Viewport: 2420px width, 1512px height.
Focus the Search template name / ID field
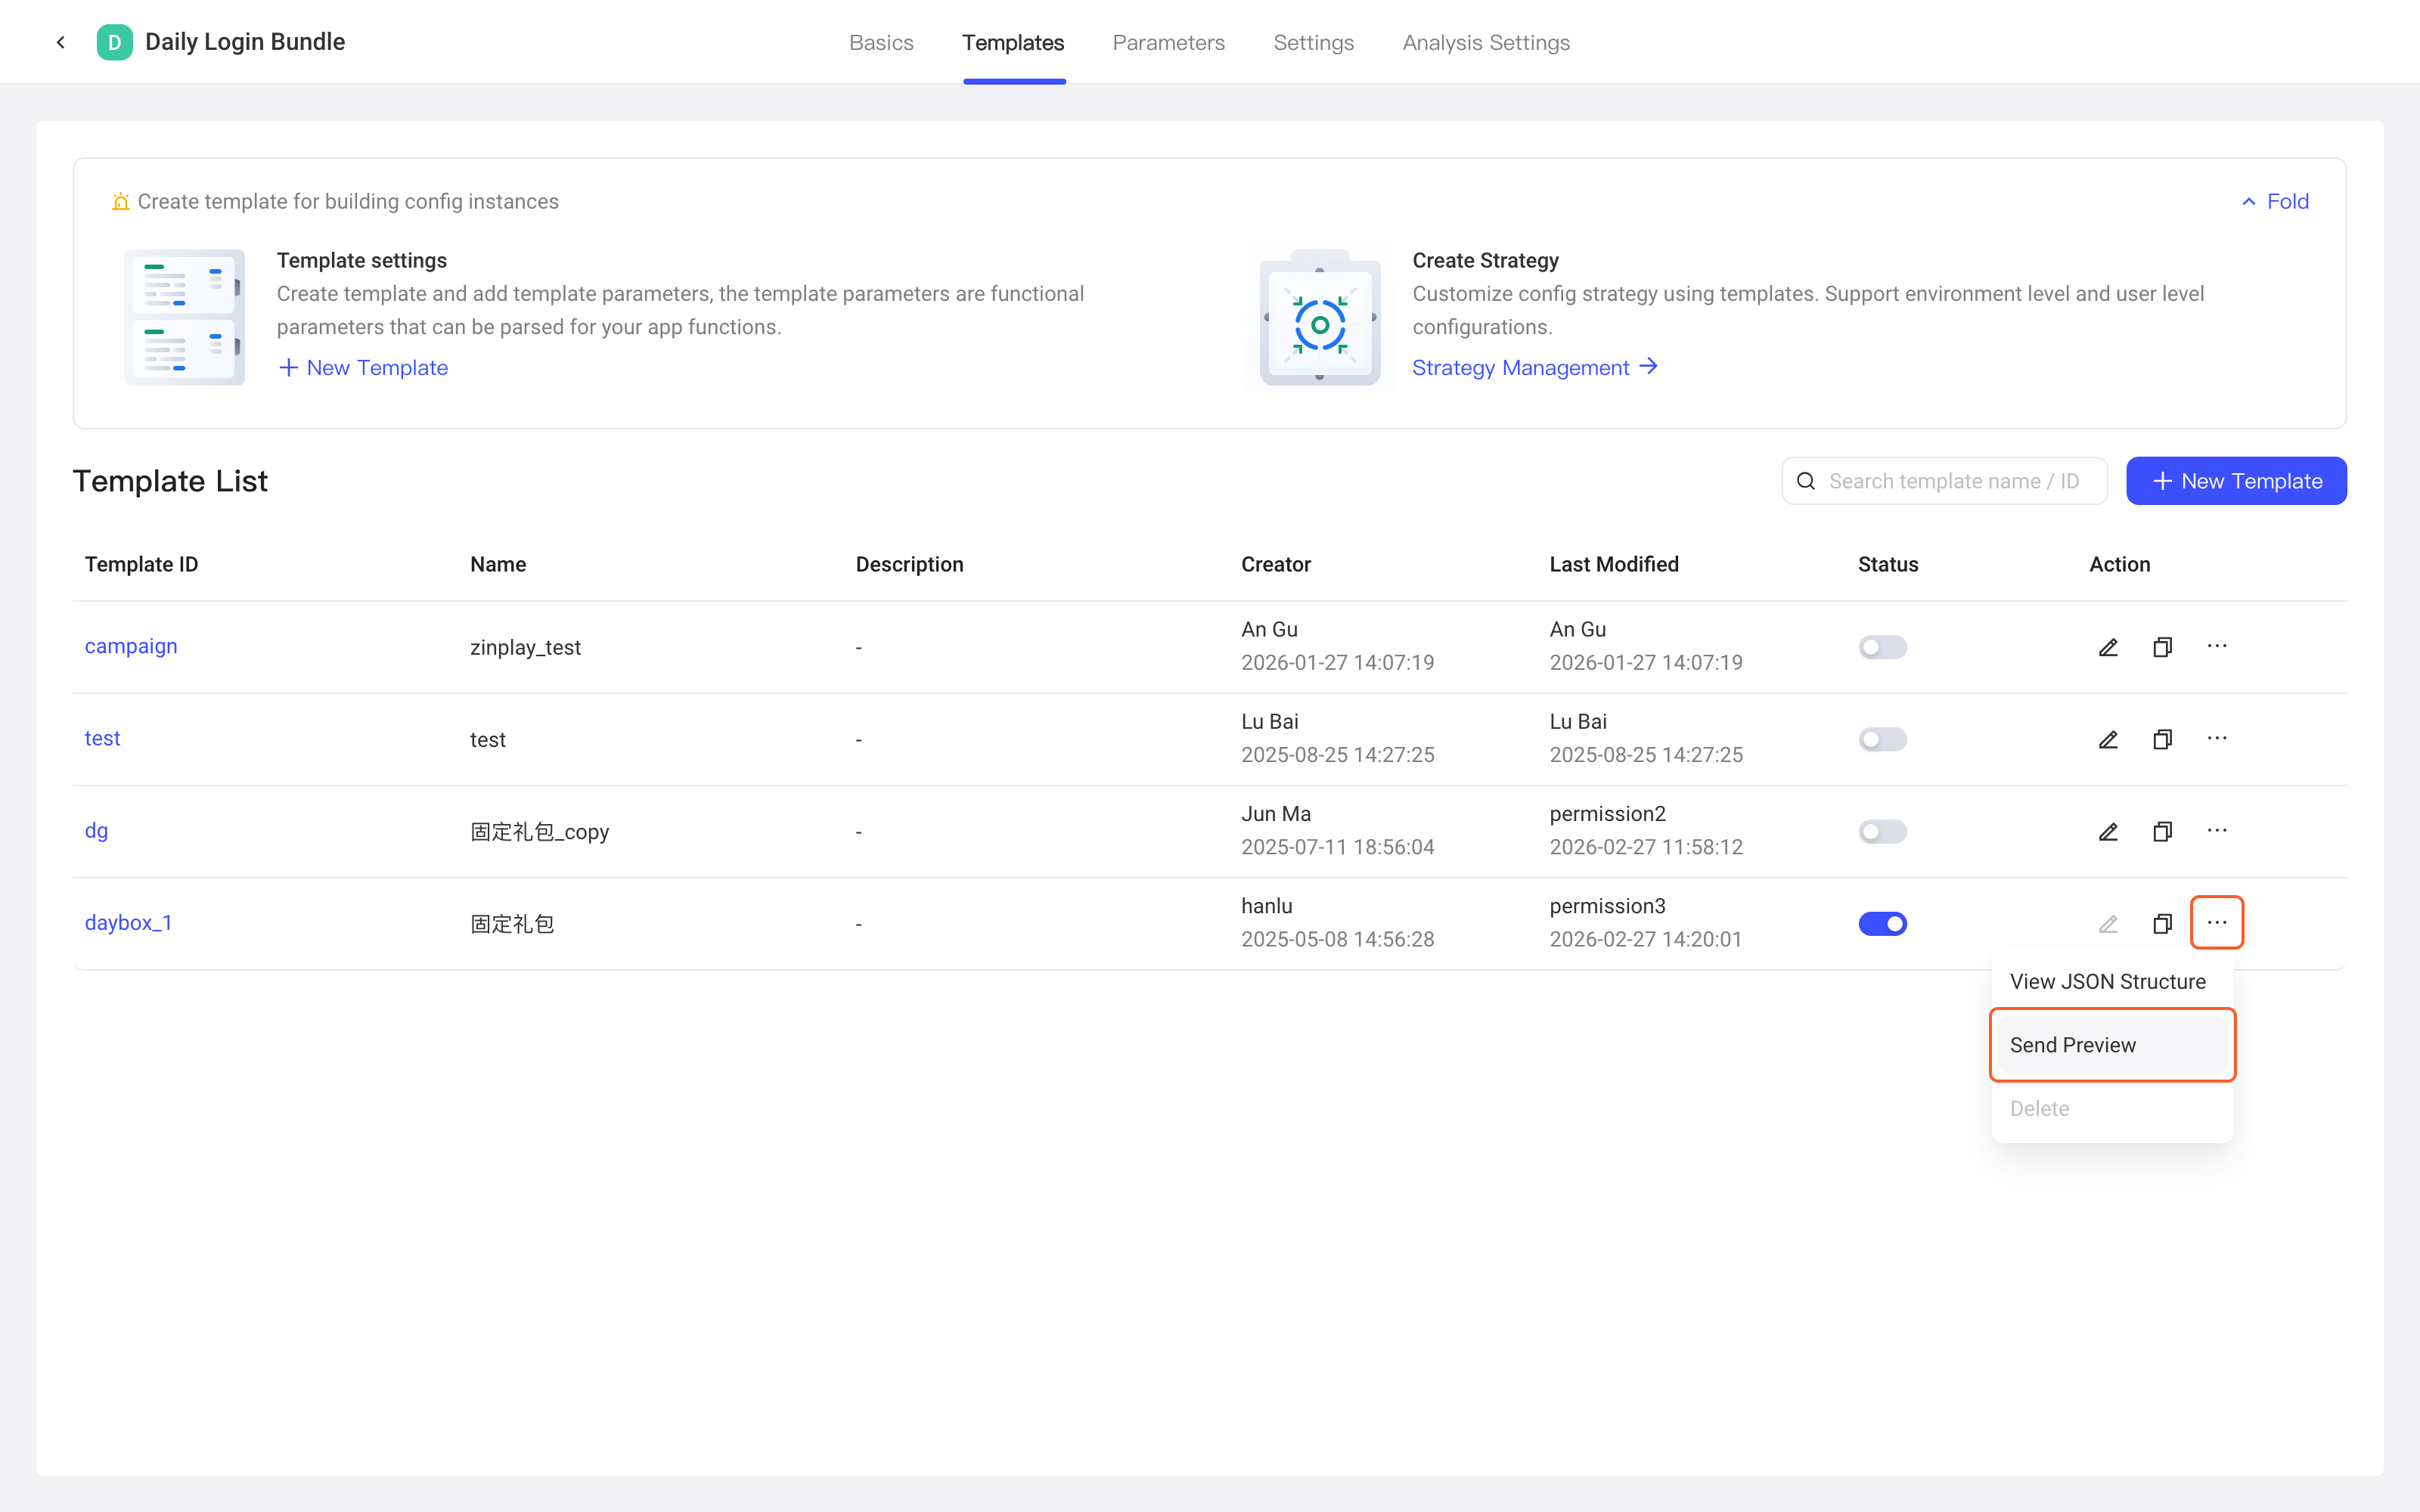click(x=1944, y=481)
